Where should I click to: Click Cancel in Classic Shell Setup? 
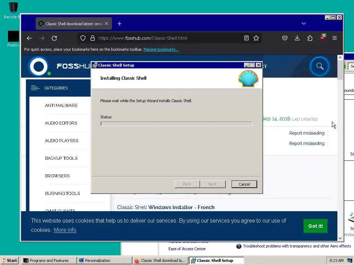[x=244, y=184]
